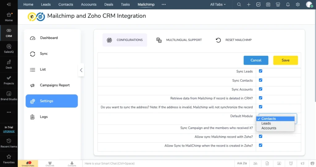
Task: Click the UPGRADE link
Action: pos(9,131)
